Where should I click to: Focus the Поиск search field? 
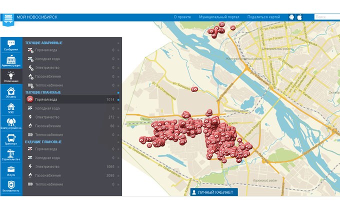[x=326, y=17]
